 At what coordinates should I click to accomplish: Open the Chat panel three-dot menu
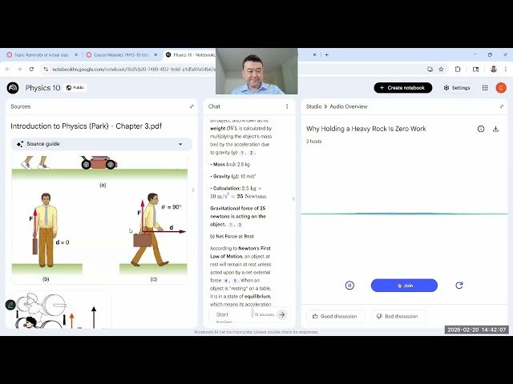(287, 106)
